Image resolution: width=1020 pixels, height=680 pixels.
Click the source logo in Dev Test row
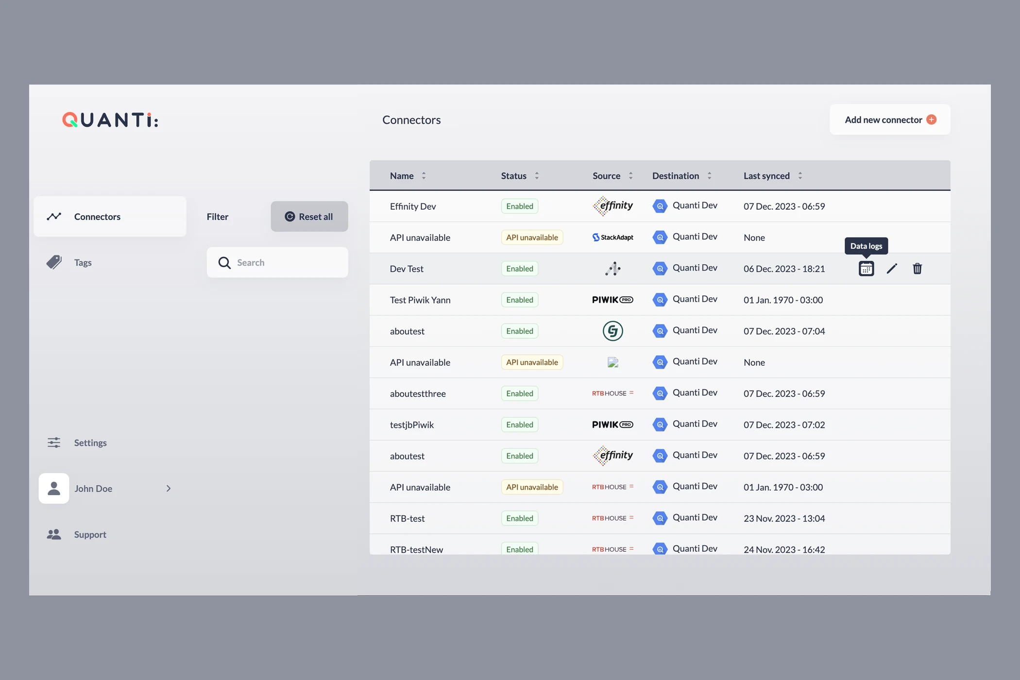[x=613, y=269]
